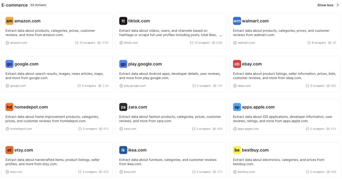
Task: Click the zara.com card description
Action: pyautogui.click(x=170, y=119)
